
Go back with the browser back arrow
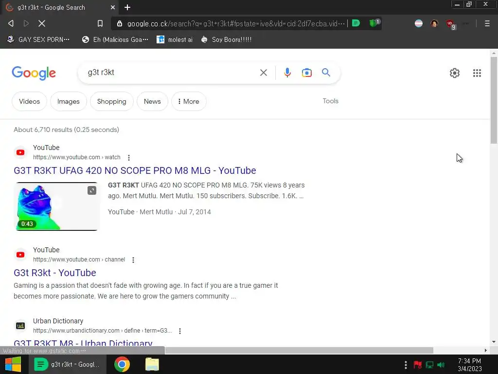[x=11, y=23]
